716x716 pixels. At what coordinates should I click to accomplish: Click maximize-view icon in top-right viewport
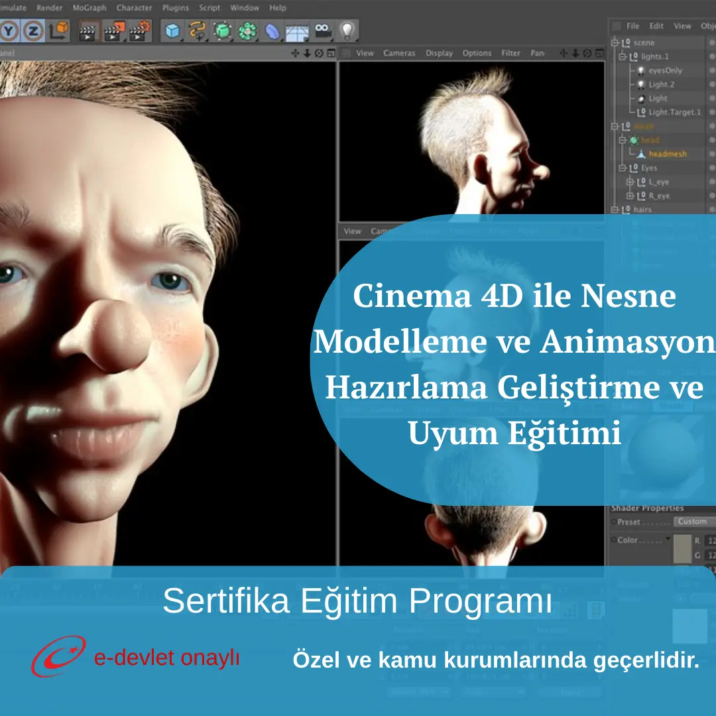(599, 54)
